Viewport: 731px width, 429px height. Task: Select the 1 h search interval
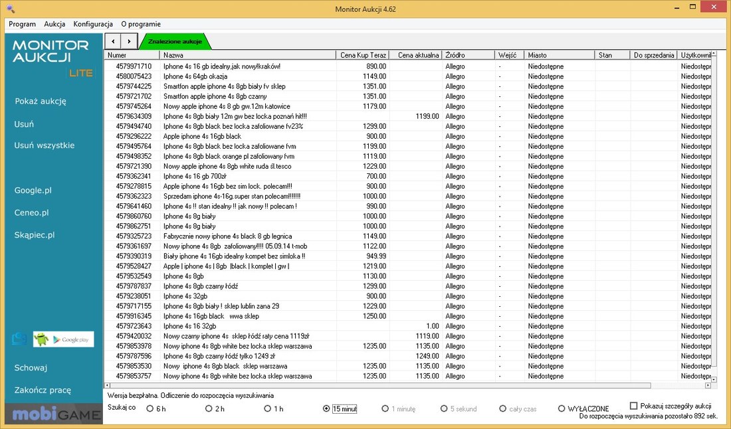pos(274,408)
